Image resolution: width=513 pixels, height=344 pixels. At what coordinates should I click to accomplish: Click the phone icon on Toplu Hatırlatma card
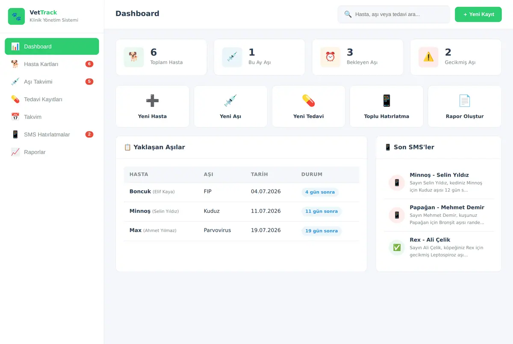(386, 101)
